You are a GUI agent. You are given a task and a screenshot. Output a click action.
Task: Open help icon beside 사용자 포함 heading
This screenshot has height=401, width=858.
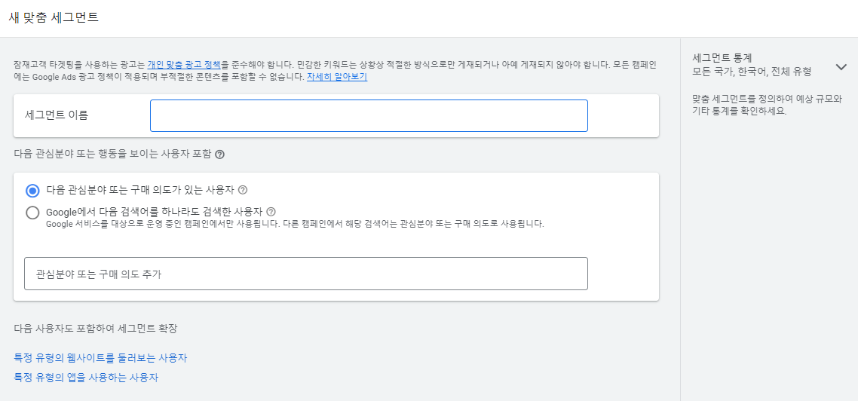pos(219,155)
